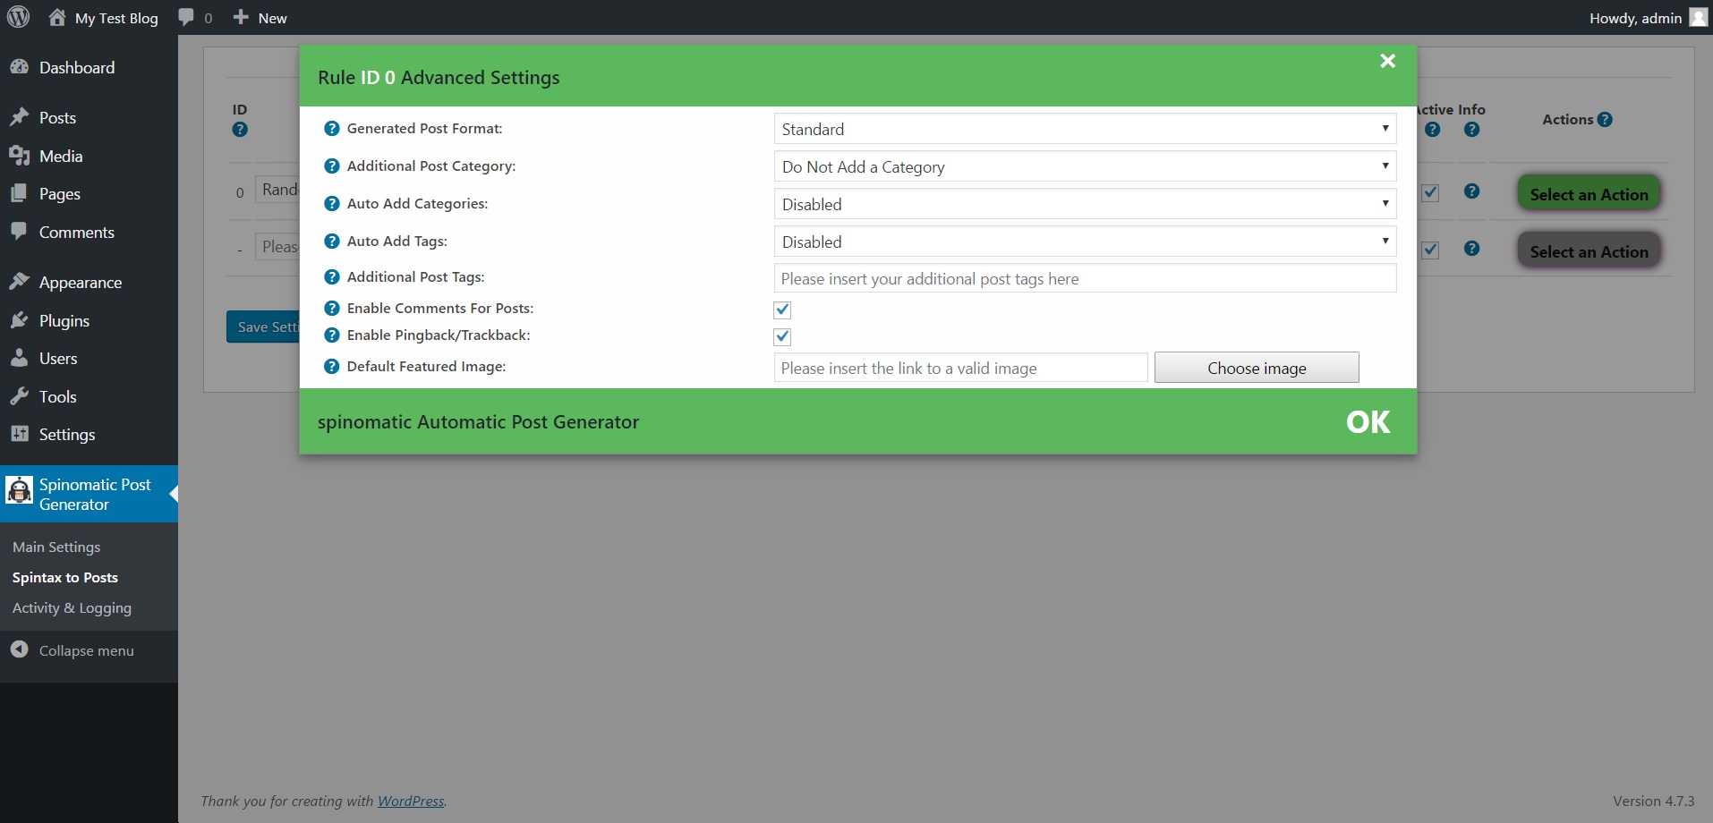Open the Auto Add Tags dropdown
This screenshot has width=1713, height=823.
pyautogui.click(x=1083, y=241)
